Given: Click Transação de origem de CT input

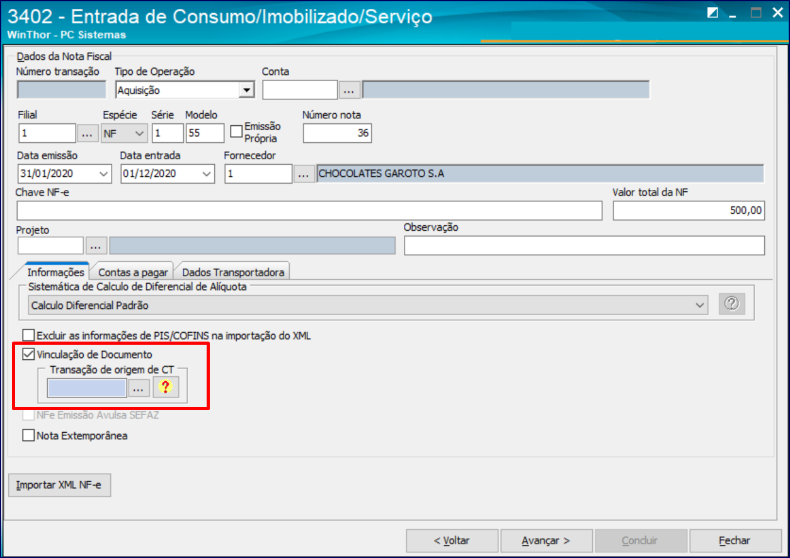Looking at the screenshot, I should point(88,389).
